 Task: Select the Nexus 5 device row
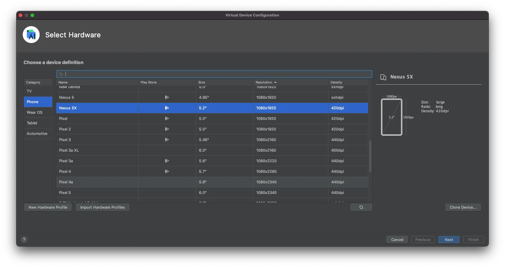(212, 97)
